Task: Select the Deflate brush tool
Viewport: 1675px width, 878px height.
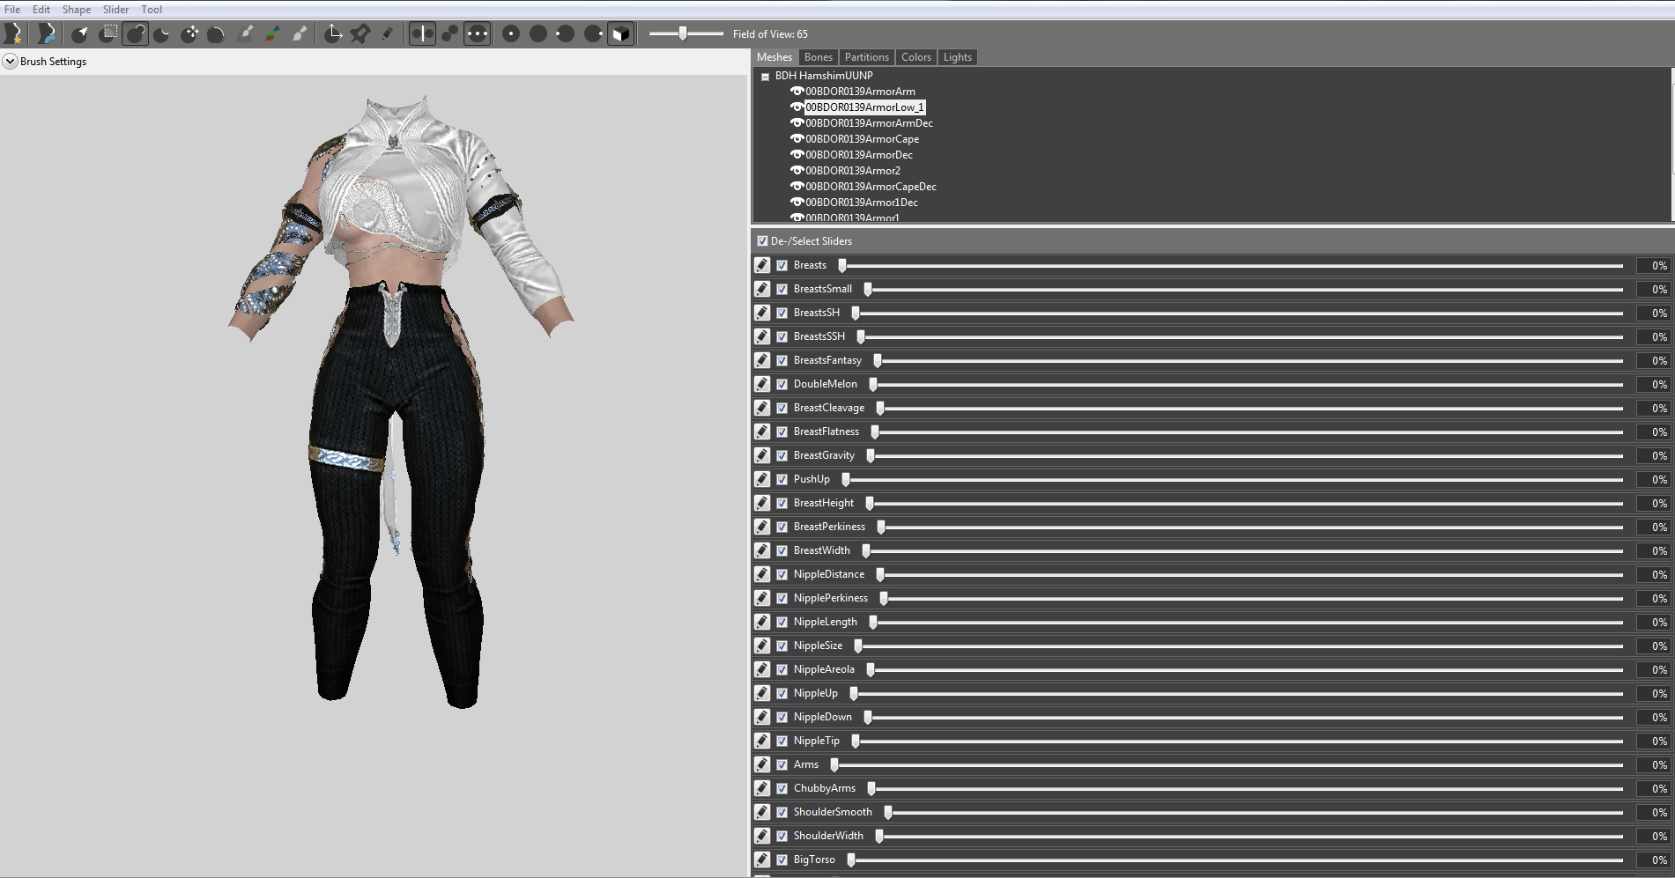Action: point(162,33)
